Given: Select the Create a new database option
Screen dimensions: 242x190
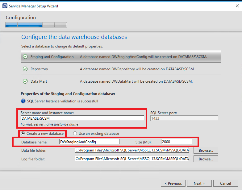Looking at the screenshot, I should (23, 134).
